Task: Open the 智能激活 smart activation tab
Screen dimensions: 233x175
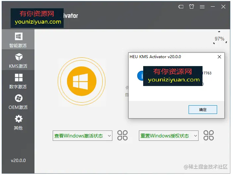Action: [x=18, y=40]
